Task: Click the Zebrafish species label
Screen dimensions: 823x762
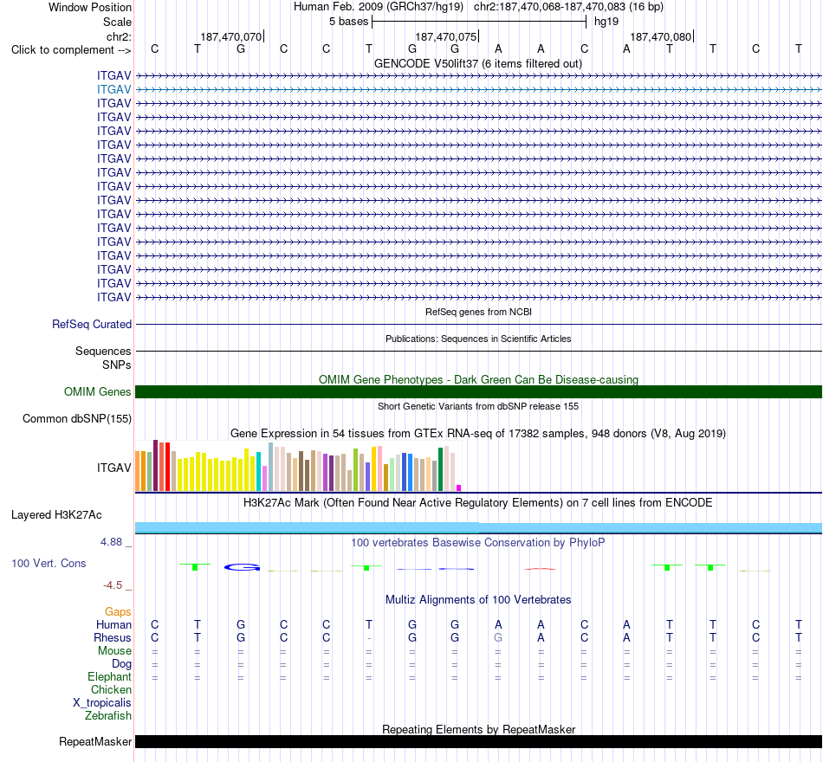Action: 108,716
